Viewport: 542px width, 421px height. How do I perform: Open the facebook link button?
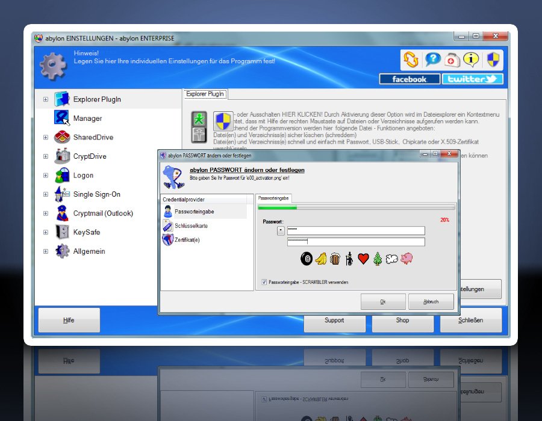click(x=410, y=79)
